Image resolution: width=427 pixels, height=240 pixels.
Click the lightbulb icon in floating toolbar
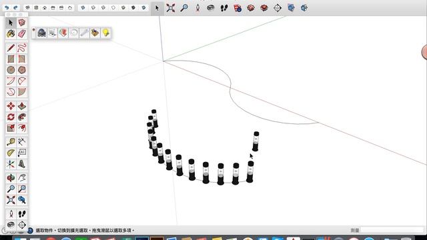[105, 33]
